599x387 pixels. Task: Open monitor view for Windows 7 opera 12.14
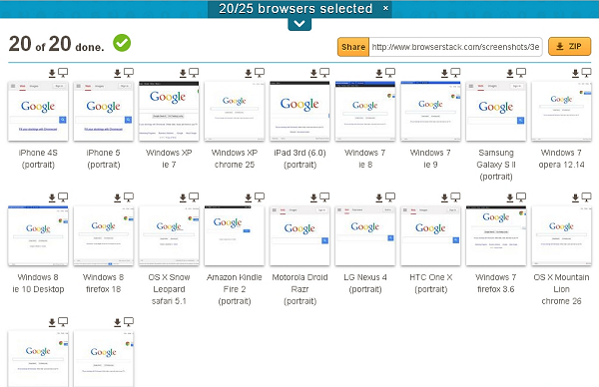586,73
